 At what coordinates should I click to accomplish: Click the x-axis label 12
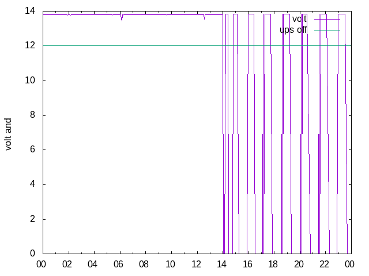tap(196, 264)
